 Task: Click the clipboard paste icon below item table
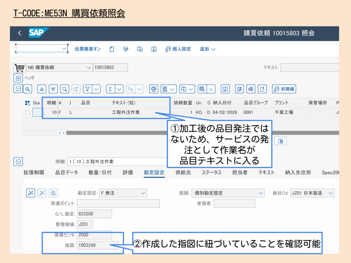tap(281, 141)
